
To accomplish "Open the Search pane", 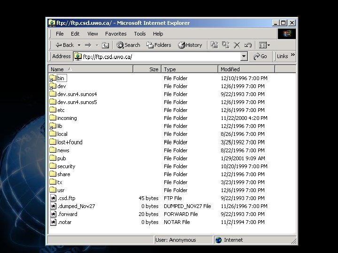I will 128,45.
